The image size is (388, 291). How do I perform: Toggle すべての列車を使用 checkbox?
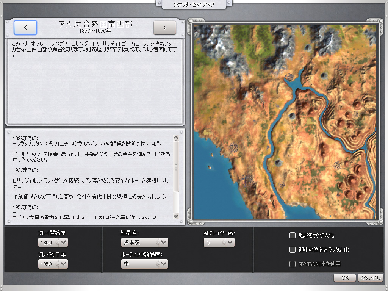[293, 264]
